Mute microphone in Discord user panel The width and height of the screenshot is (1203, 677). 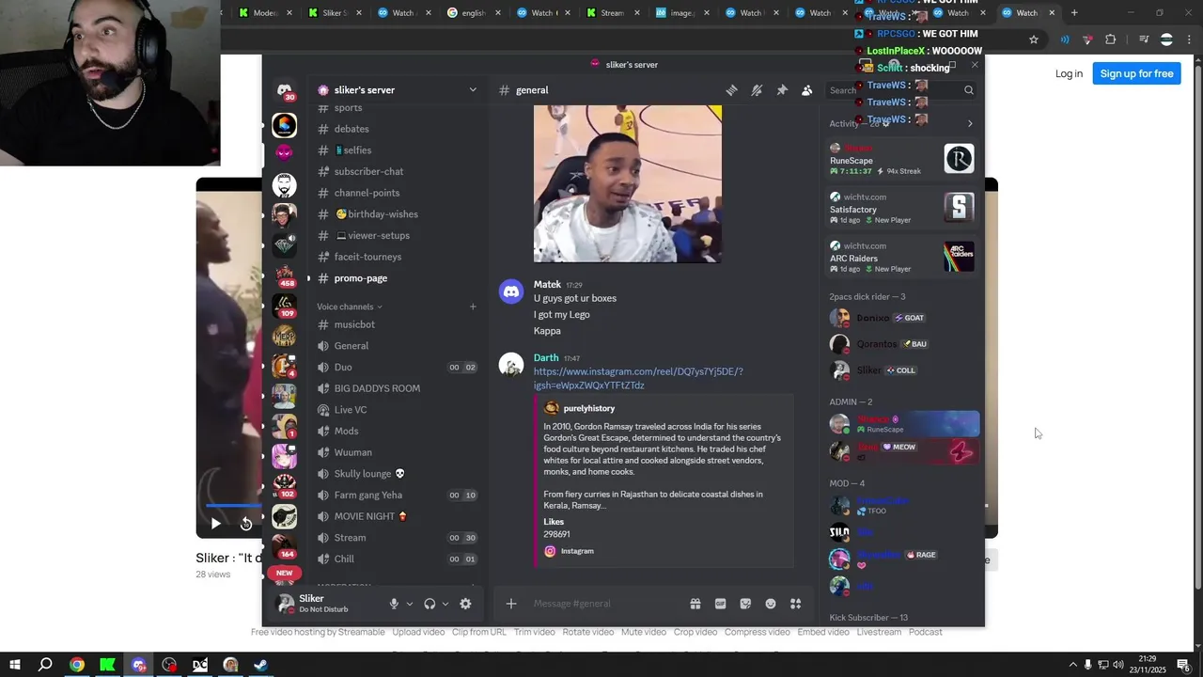[x=394, y=604]
